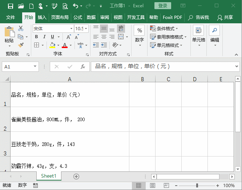Expand the Name Box dropdown arrow
242x190 pixels.
click(35, 67)
